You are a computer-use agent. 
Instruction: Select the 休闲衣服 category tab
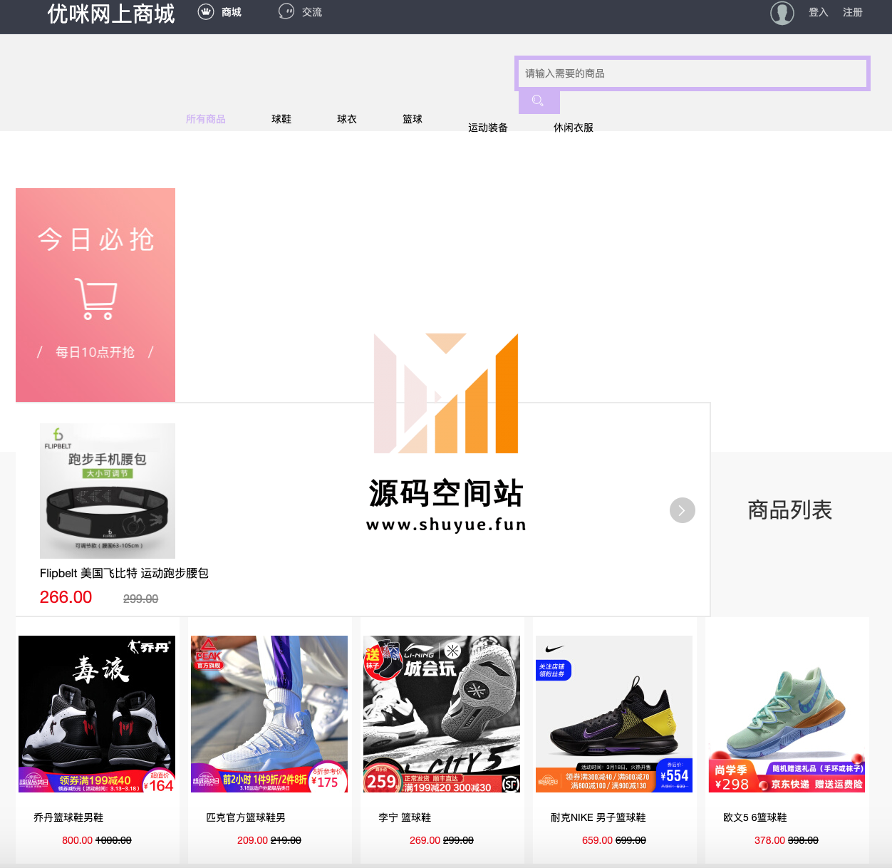click(x=574, y=128)
